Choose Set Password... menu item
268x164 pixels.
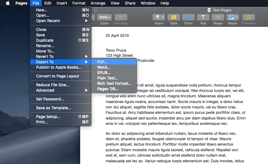point(61,99)
